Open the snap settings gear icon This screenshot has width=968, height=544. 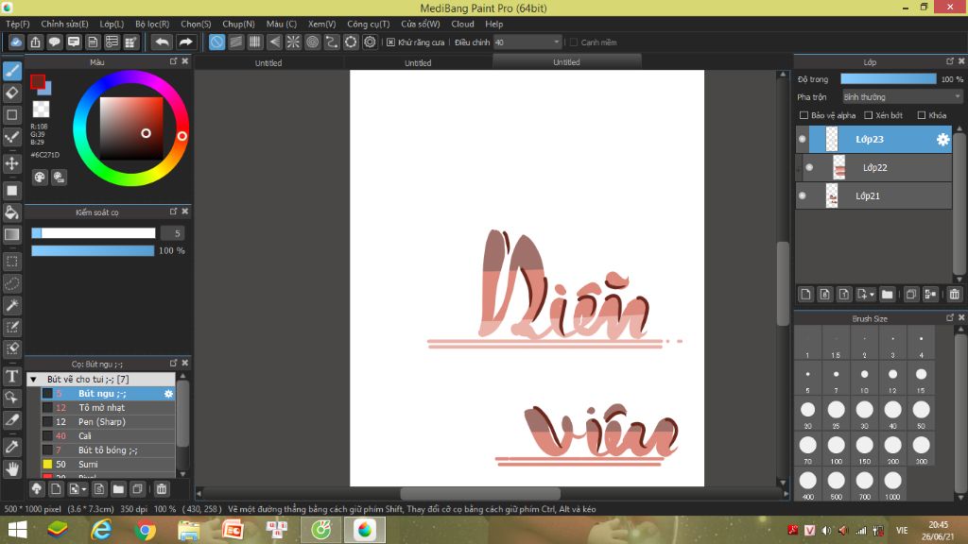(x=370, y=42)
